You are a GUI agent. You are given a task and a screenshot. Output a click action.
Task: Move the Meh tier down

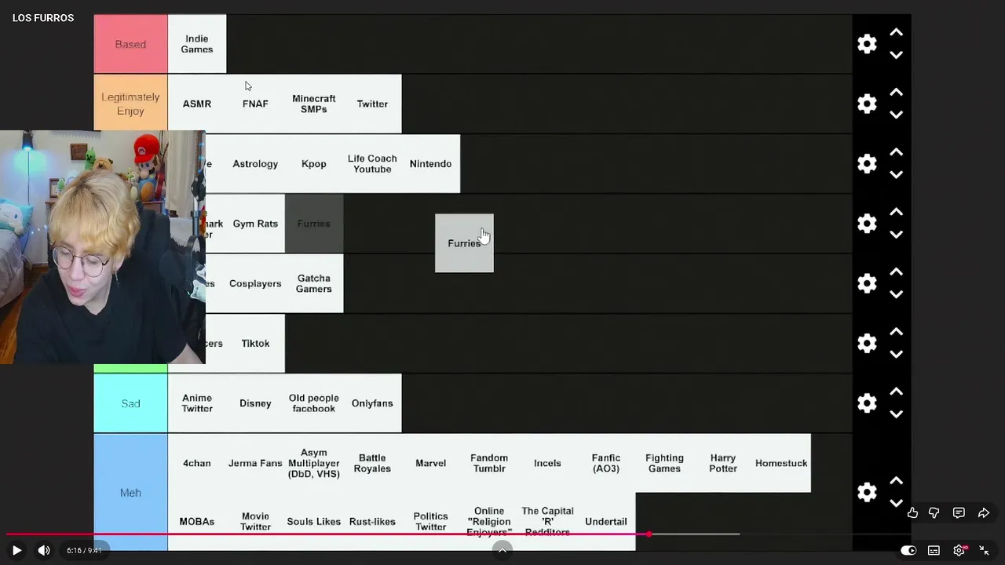pyautogui.click(x=896, y=503)
